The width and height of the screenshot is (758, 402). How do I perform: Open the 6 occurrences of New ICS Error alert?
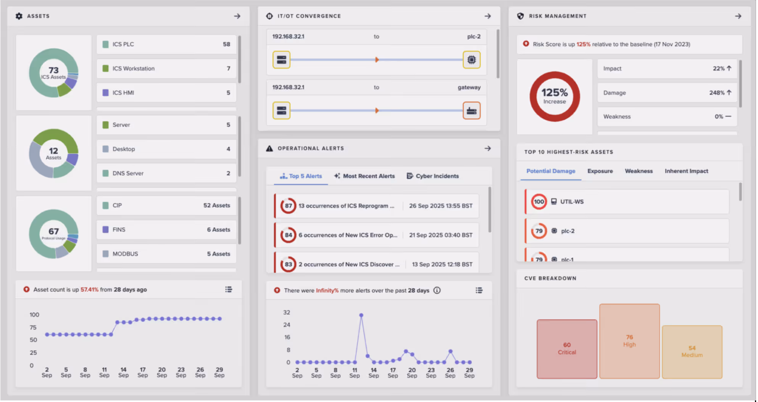(376, 235)
